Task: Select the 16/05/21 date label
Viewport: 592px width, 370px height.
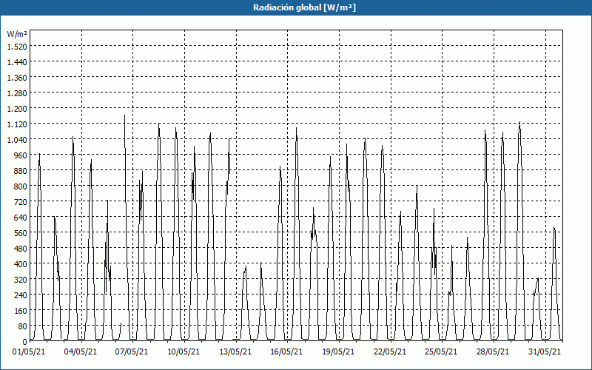Action: click(286, 352)
